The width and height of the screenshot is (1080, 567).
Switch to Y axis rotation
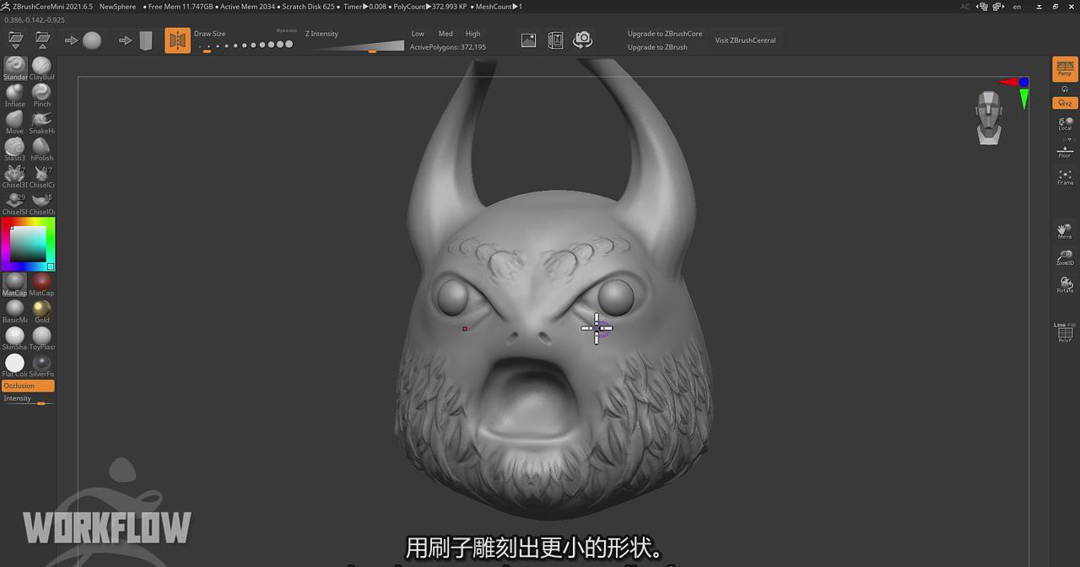point(1065,89)
